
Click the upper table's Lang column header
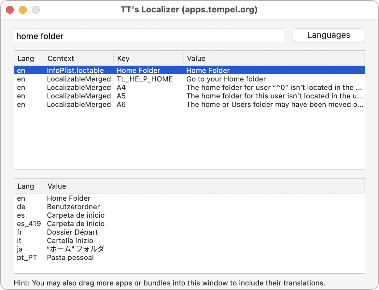[x=29, y=59]
